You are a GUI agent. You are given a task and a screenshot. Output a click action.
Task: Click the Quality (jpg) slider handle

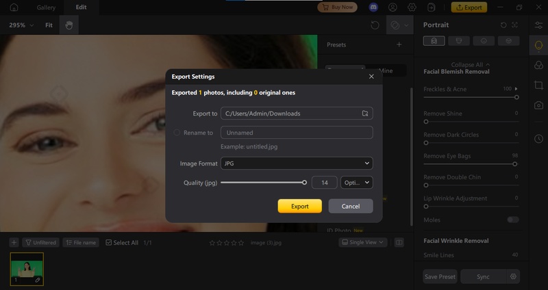pos(305,183)
